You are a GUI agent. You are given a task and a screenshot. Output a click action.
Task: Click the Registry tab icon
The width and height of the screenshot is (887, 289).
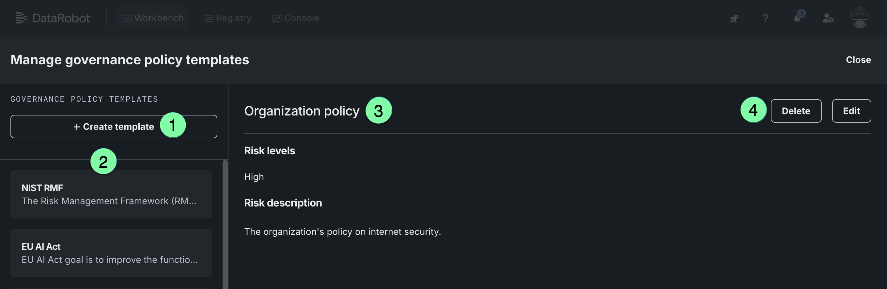(209, 18)
